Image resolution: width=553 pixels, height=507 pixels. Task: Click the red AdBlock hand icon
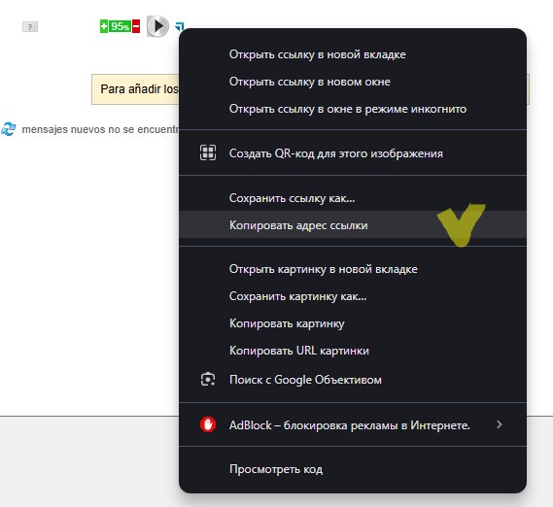tap(208, 424)
